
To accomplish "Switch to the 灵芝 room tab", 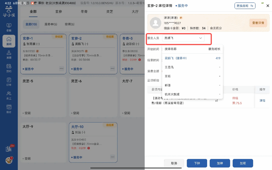I will tap(110, 12).
